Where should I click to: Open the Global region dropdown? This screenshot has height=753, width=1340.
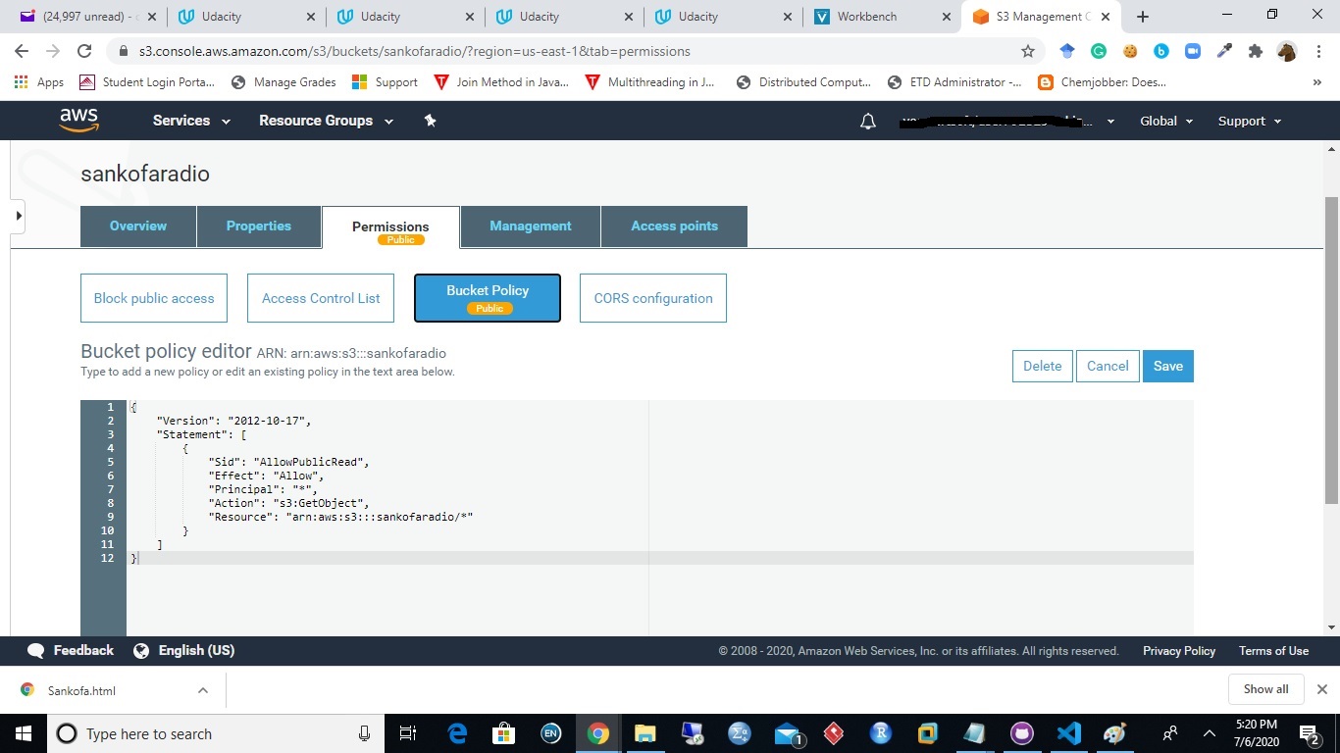click(1165, 121)
